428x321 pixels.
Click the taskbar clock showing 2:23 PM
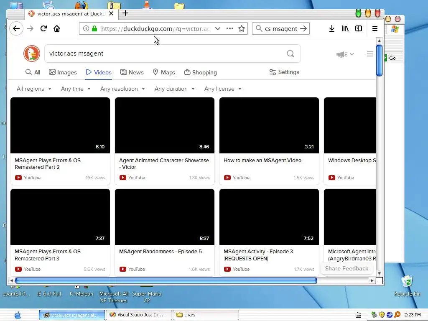pos(413,315)
